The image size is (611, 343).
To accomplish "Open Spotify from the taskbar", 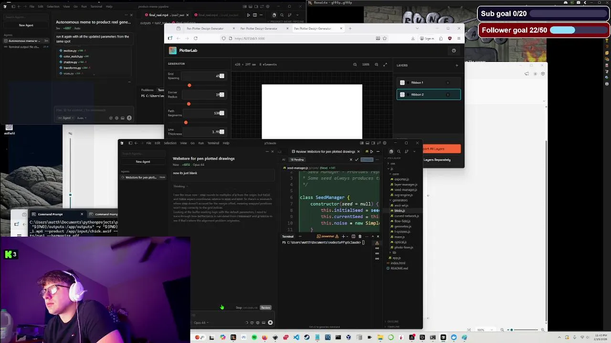I will point(254,337).
